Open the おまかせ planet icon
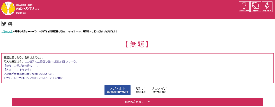The width and height of the screenshot is (275, 107). tap(256, 7)
